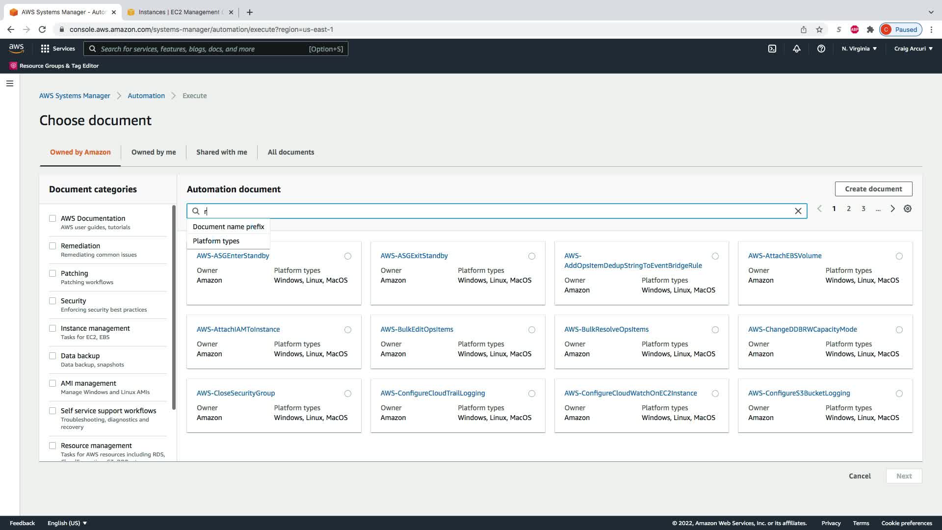This screenshot has width=942, height=530.
Task: Open the notifications bell
Action: tap(796, 49)
